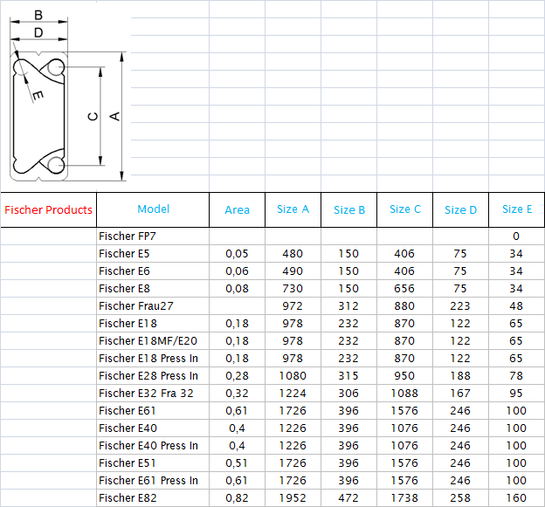The width and height of the screenshot is (545, 507).
Task: Select the 'Fischer Products' header cell
Action: click(48, 209)
